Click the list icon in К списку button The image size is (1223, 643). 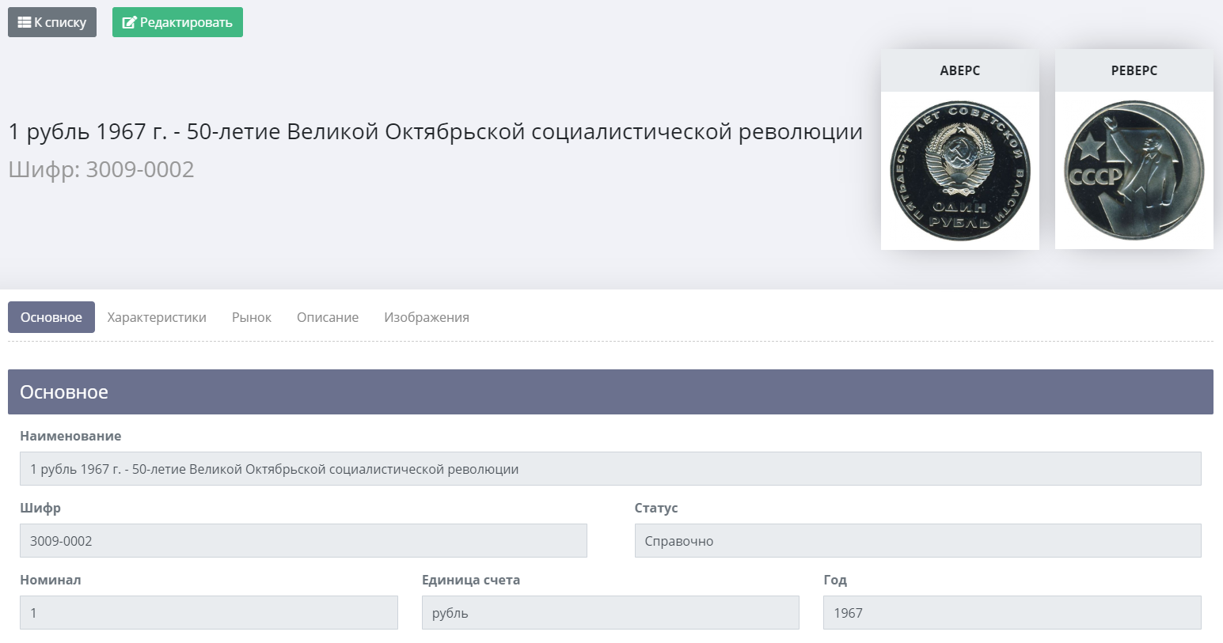25,22
